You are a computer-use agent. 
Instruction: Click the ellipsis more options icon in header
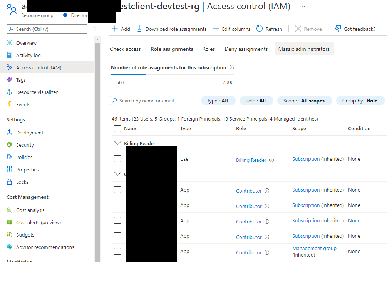click(303, 6)
